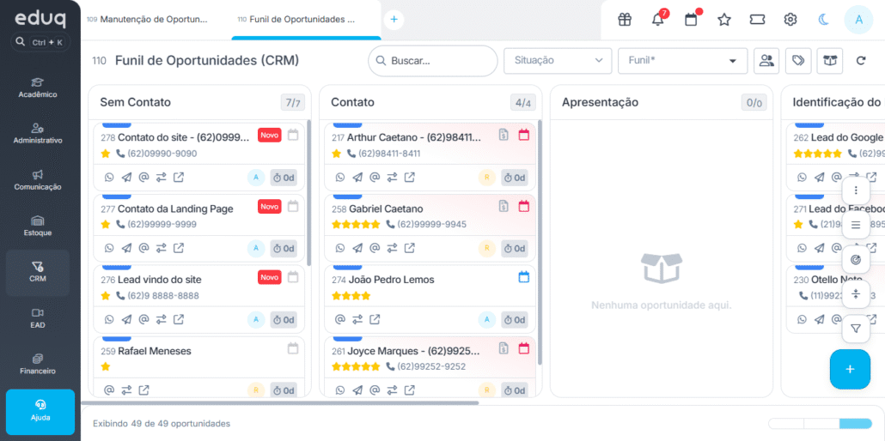Click the send email @ icon on Arthur Caetano card
This screenshot has width=885, height=441.
click(x=375, y=178)
